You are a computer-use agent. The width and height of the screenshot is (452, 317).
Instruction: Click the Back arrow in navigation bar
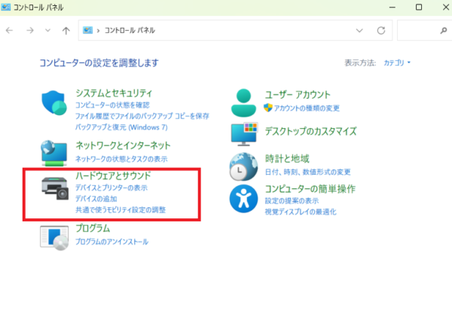10,30
